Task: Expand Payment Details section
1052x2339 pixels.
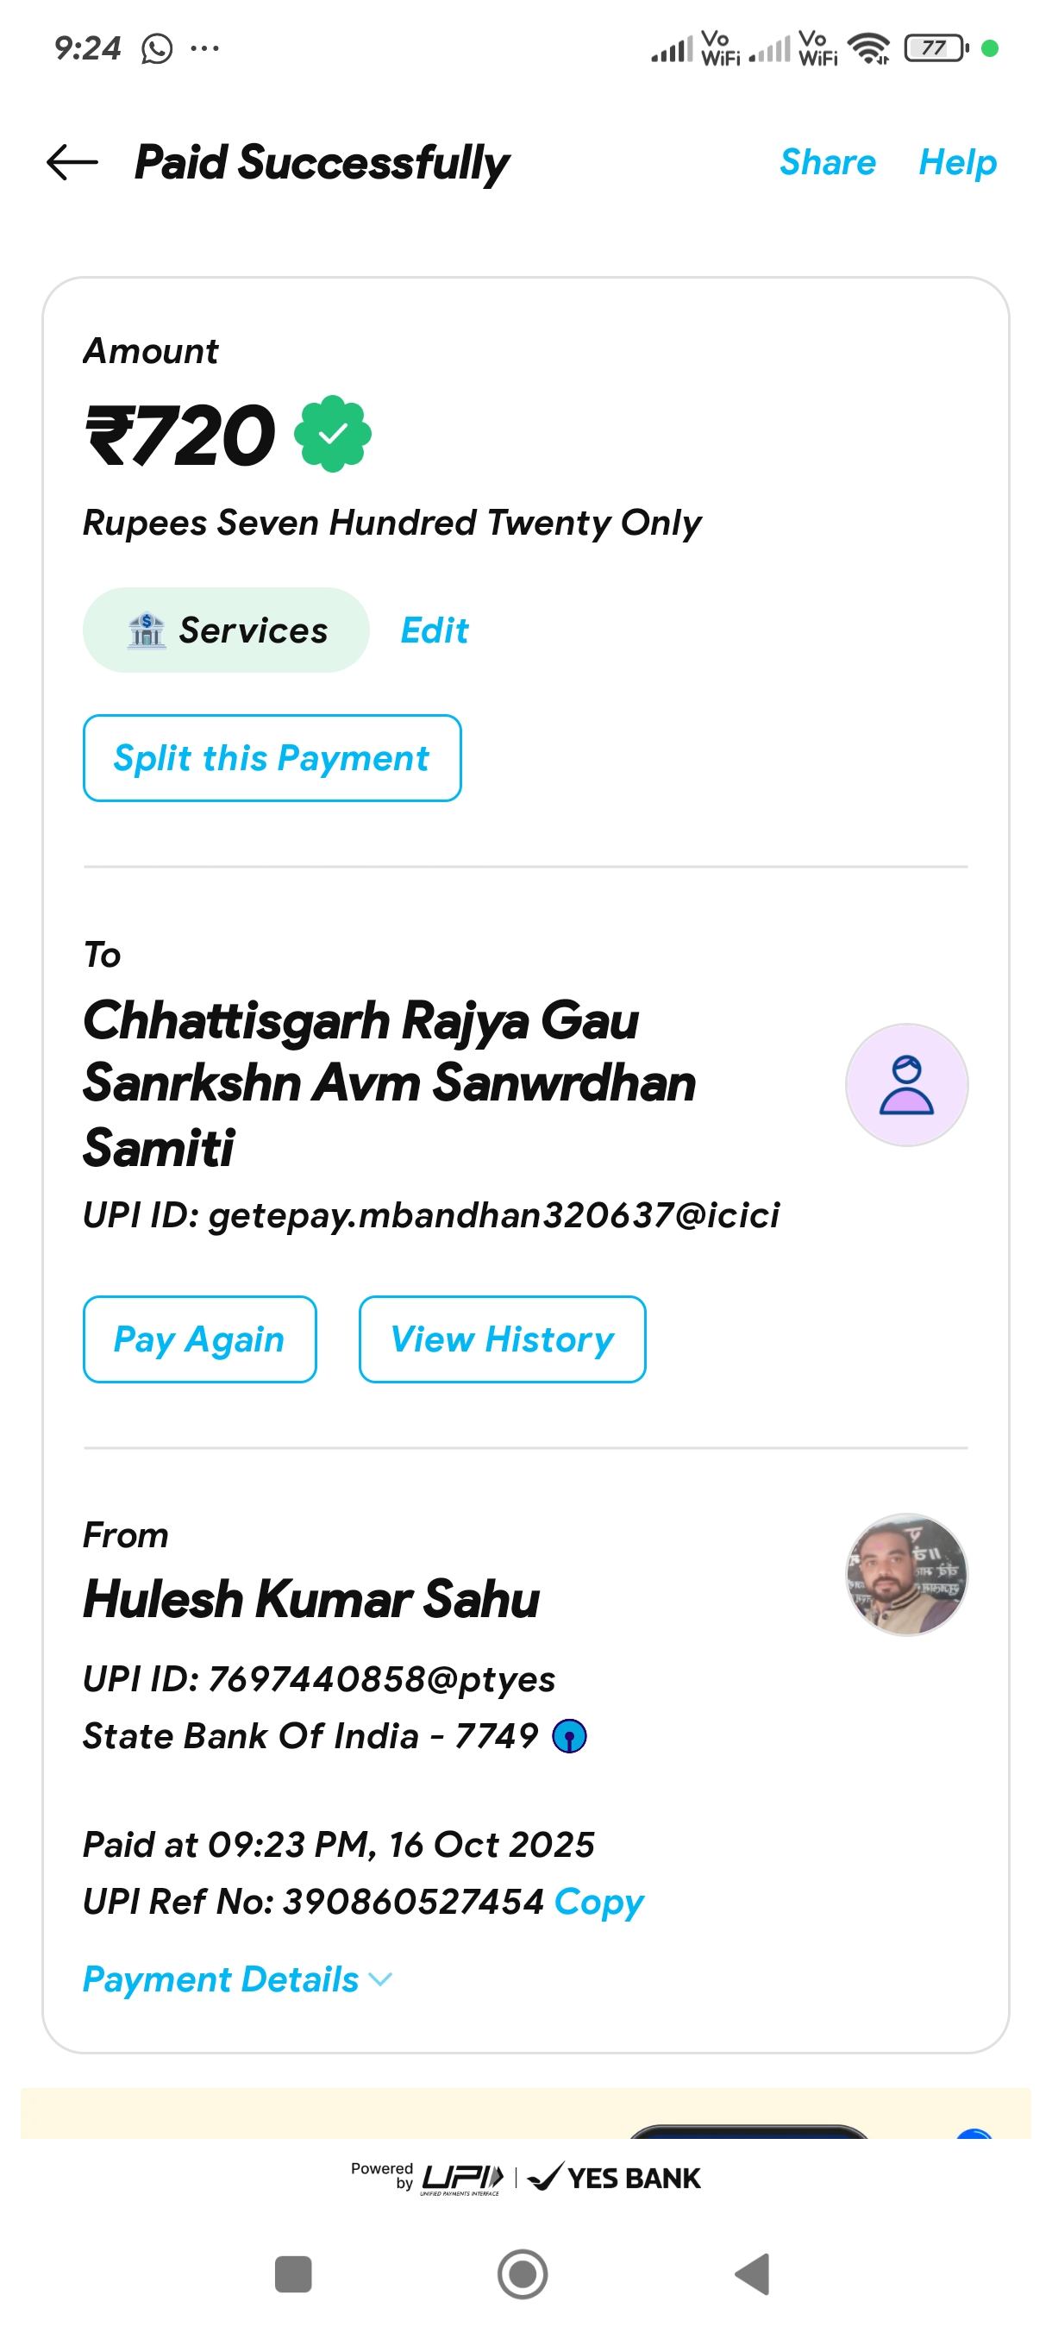Action: pyautogui.click(x=221, y=1979)
